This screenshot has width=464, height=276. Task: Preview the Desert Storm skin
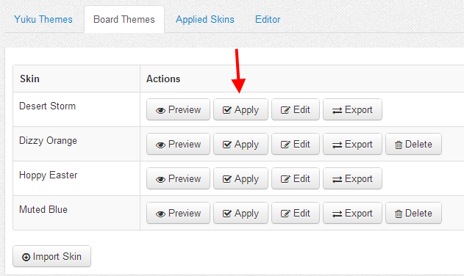tap(178, 109)
